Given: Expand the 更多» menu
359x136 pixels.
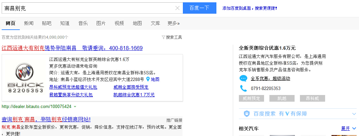Looking at the screenshot, I should pos(173,23).
